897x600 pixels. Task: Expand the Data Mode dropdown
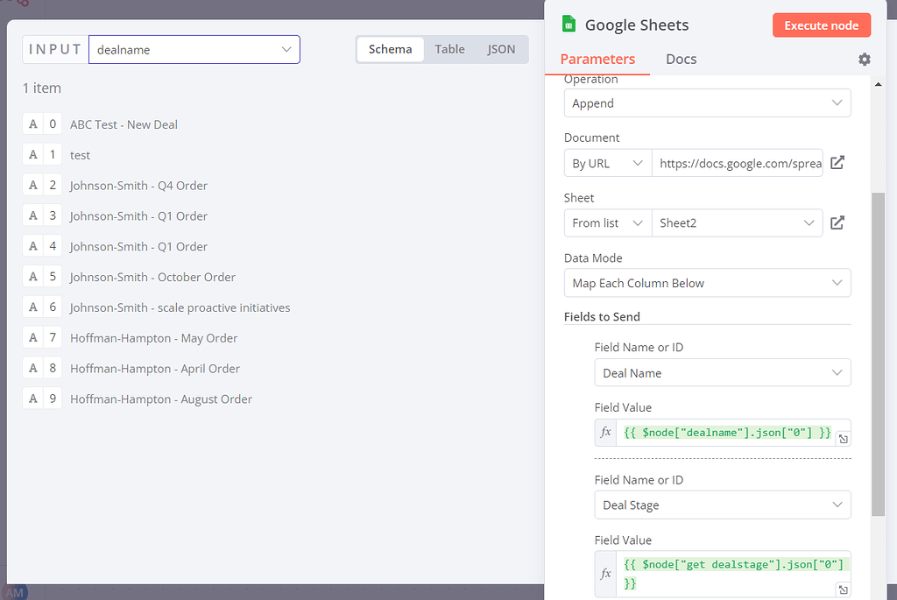point(707,283)
